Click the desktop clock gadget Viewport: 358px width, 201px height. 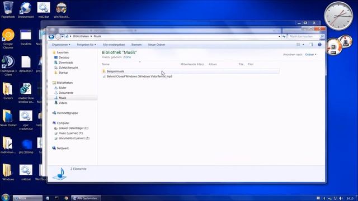pyautogui.click(x=338, y=16)
